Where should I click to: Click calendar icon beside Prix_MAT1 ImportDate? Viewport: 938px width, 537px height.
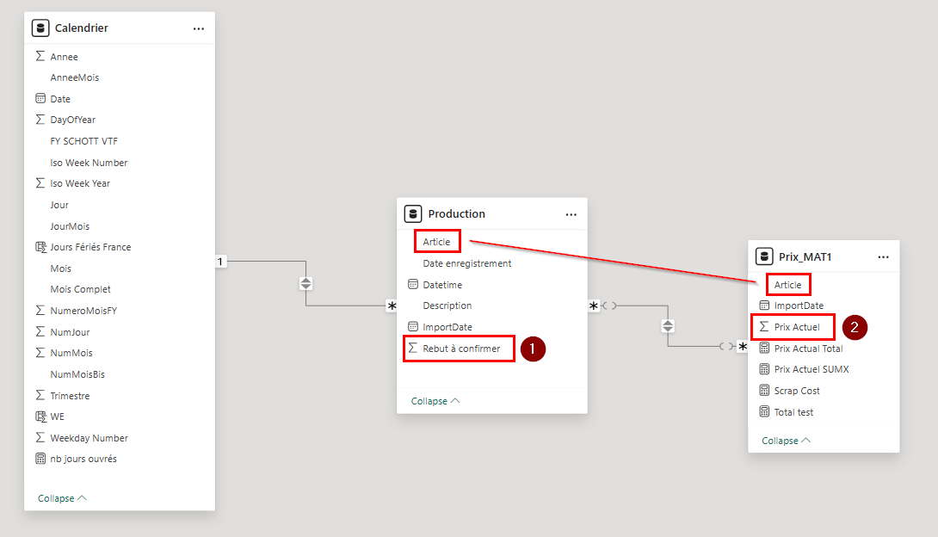[764, 306]
